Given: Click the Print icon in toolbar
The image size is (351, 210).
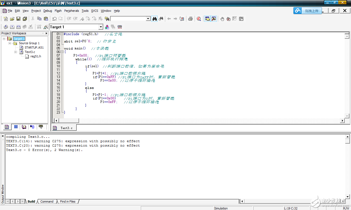Looking at the screenshot, I should pos(190,19).
